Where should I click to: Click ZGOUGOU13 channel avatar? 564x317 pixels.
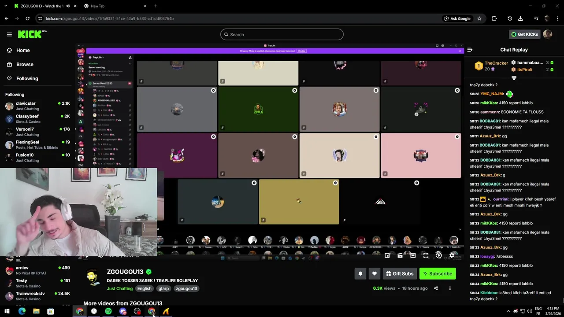coord(92,278)
